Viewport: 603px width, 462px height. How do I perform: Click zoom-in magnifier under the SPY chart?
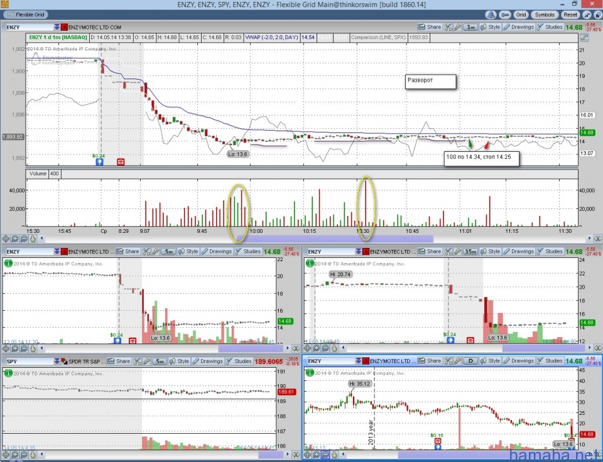tap(14, 455)
